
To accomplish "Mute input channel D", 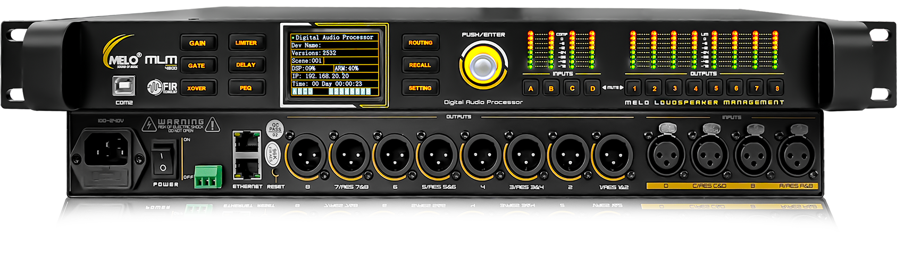I will pos(592,88).
